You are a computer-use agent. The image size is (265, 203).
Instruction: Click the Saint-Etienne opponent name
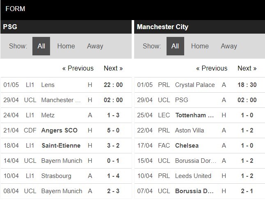click(x=61, y=146)
